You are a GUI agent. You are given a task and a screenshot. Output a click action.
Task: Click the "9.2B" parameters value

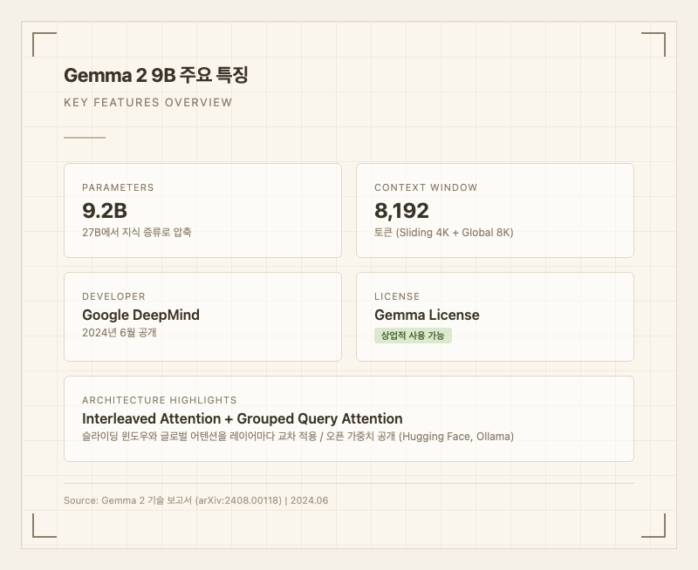tap(105, 211)
